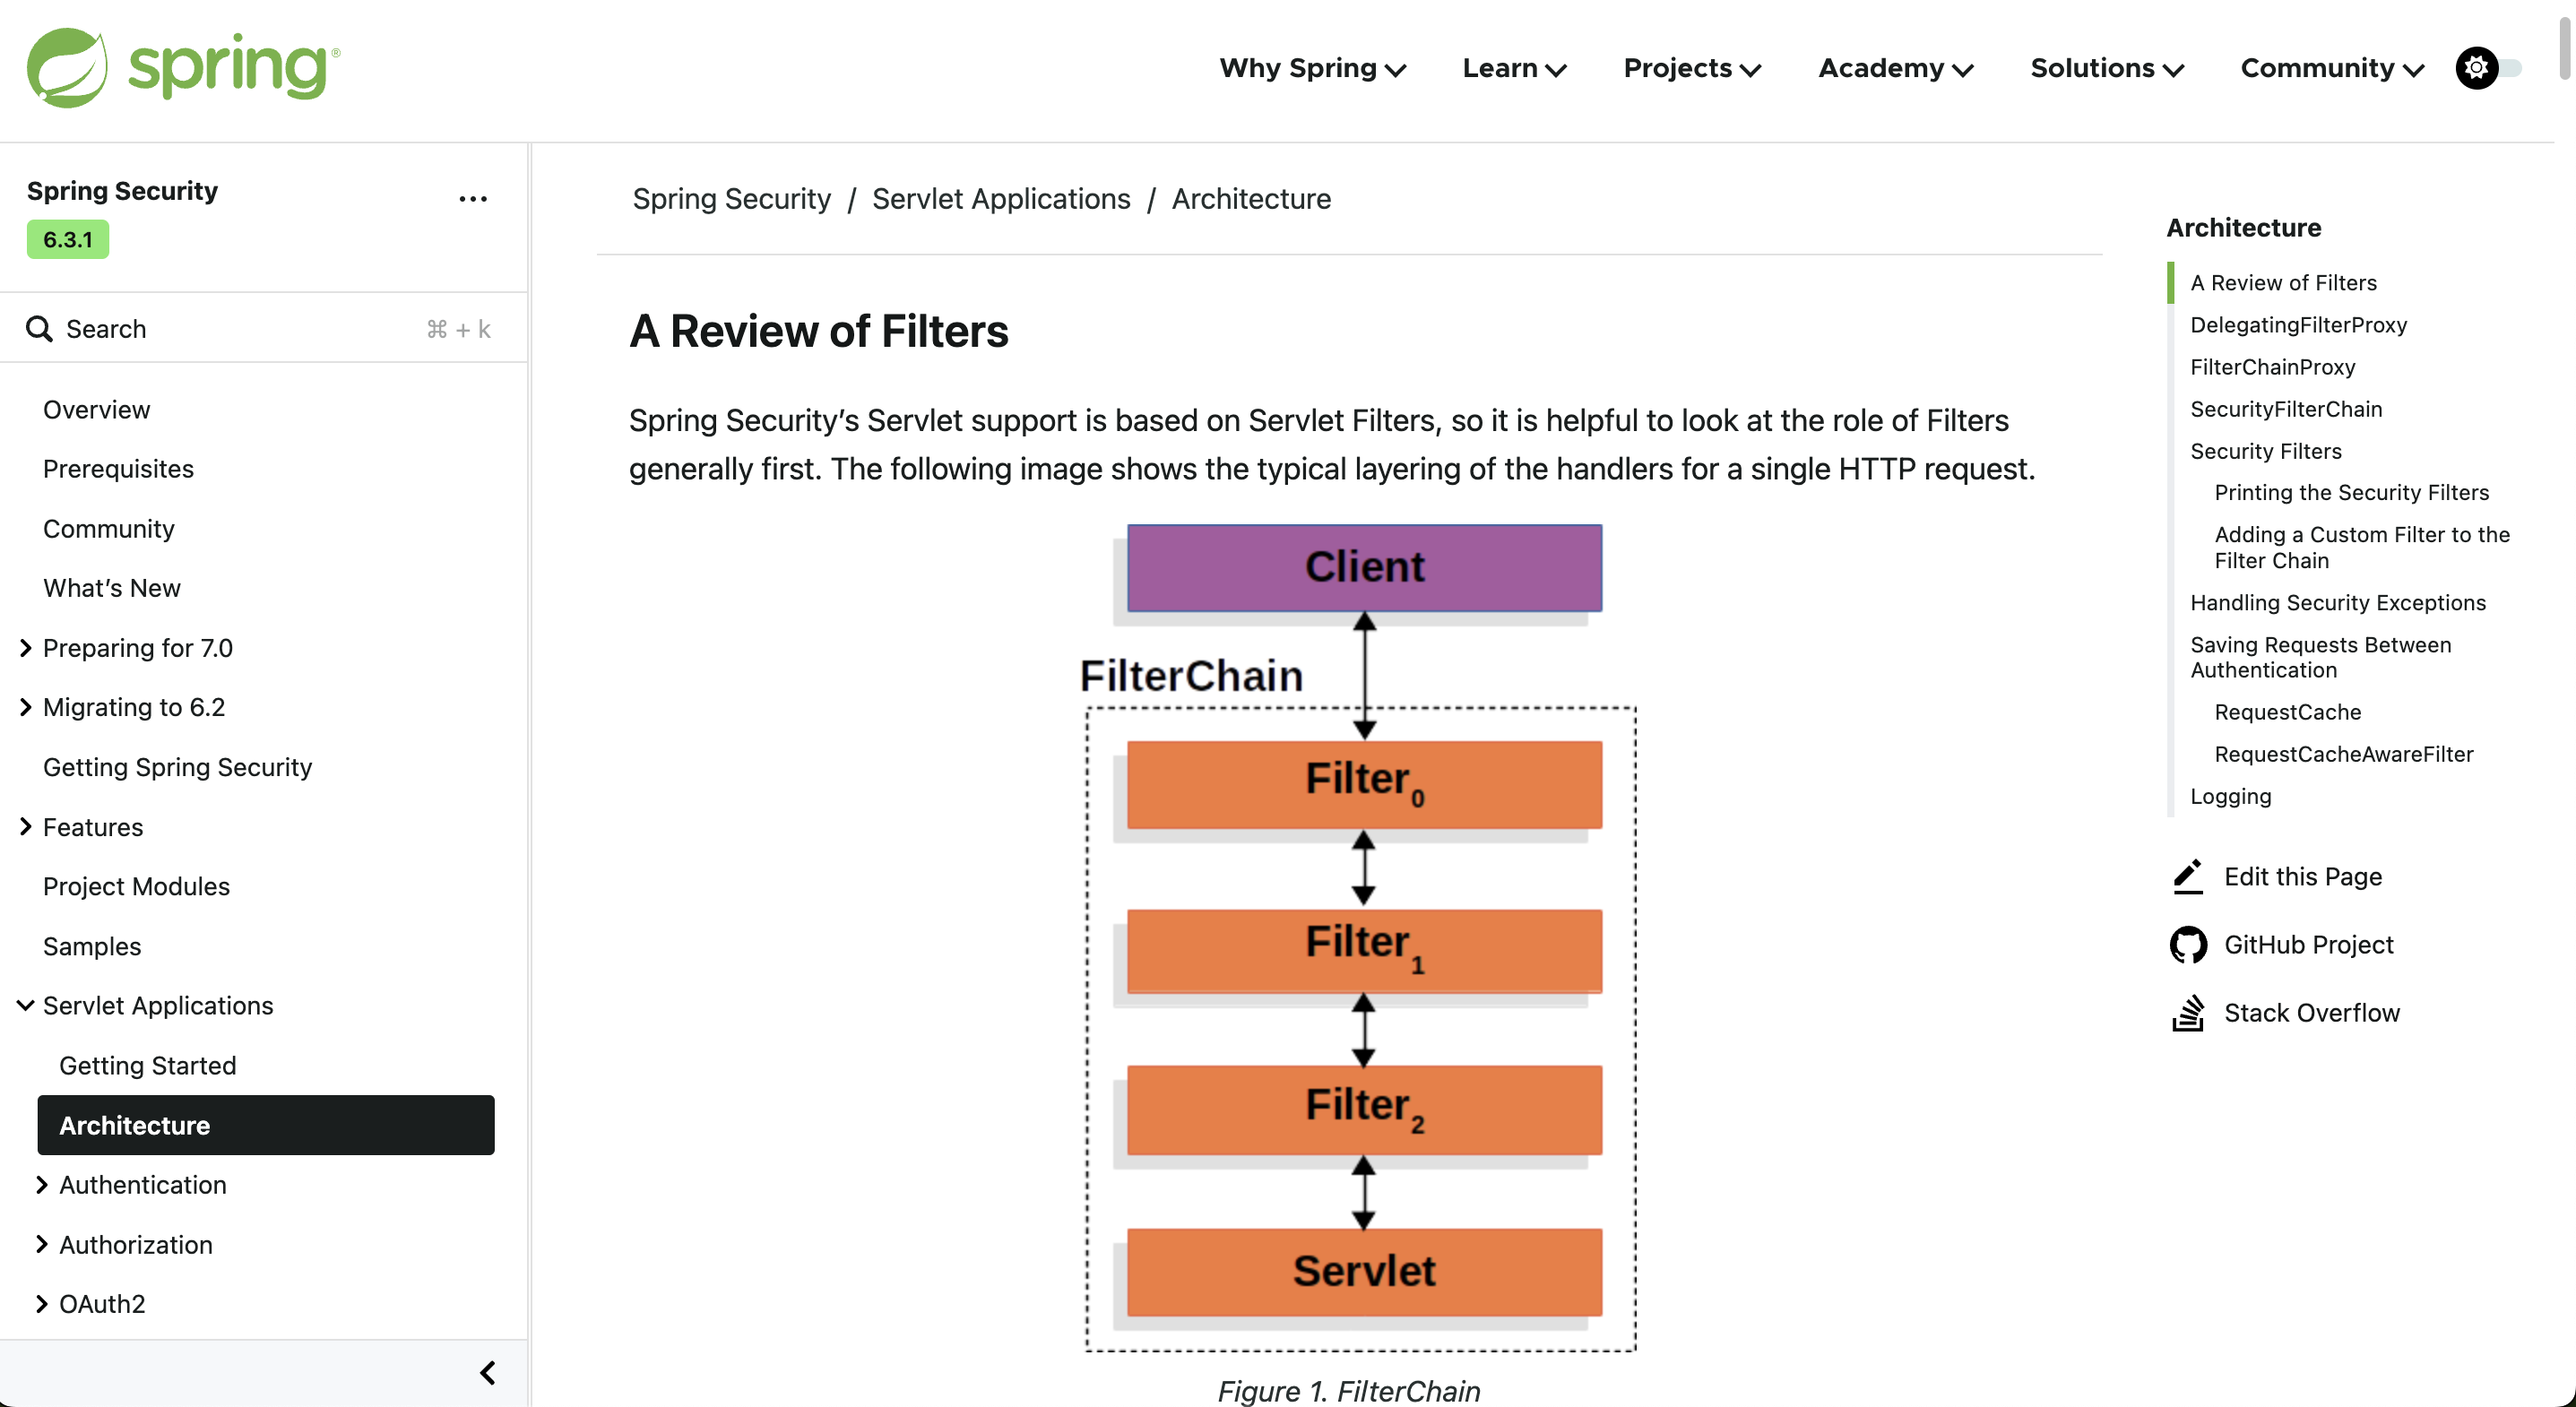Expand the Features tree item
The image size is (2576, 1407).
pos(26,827)
